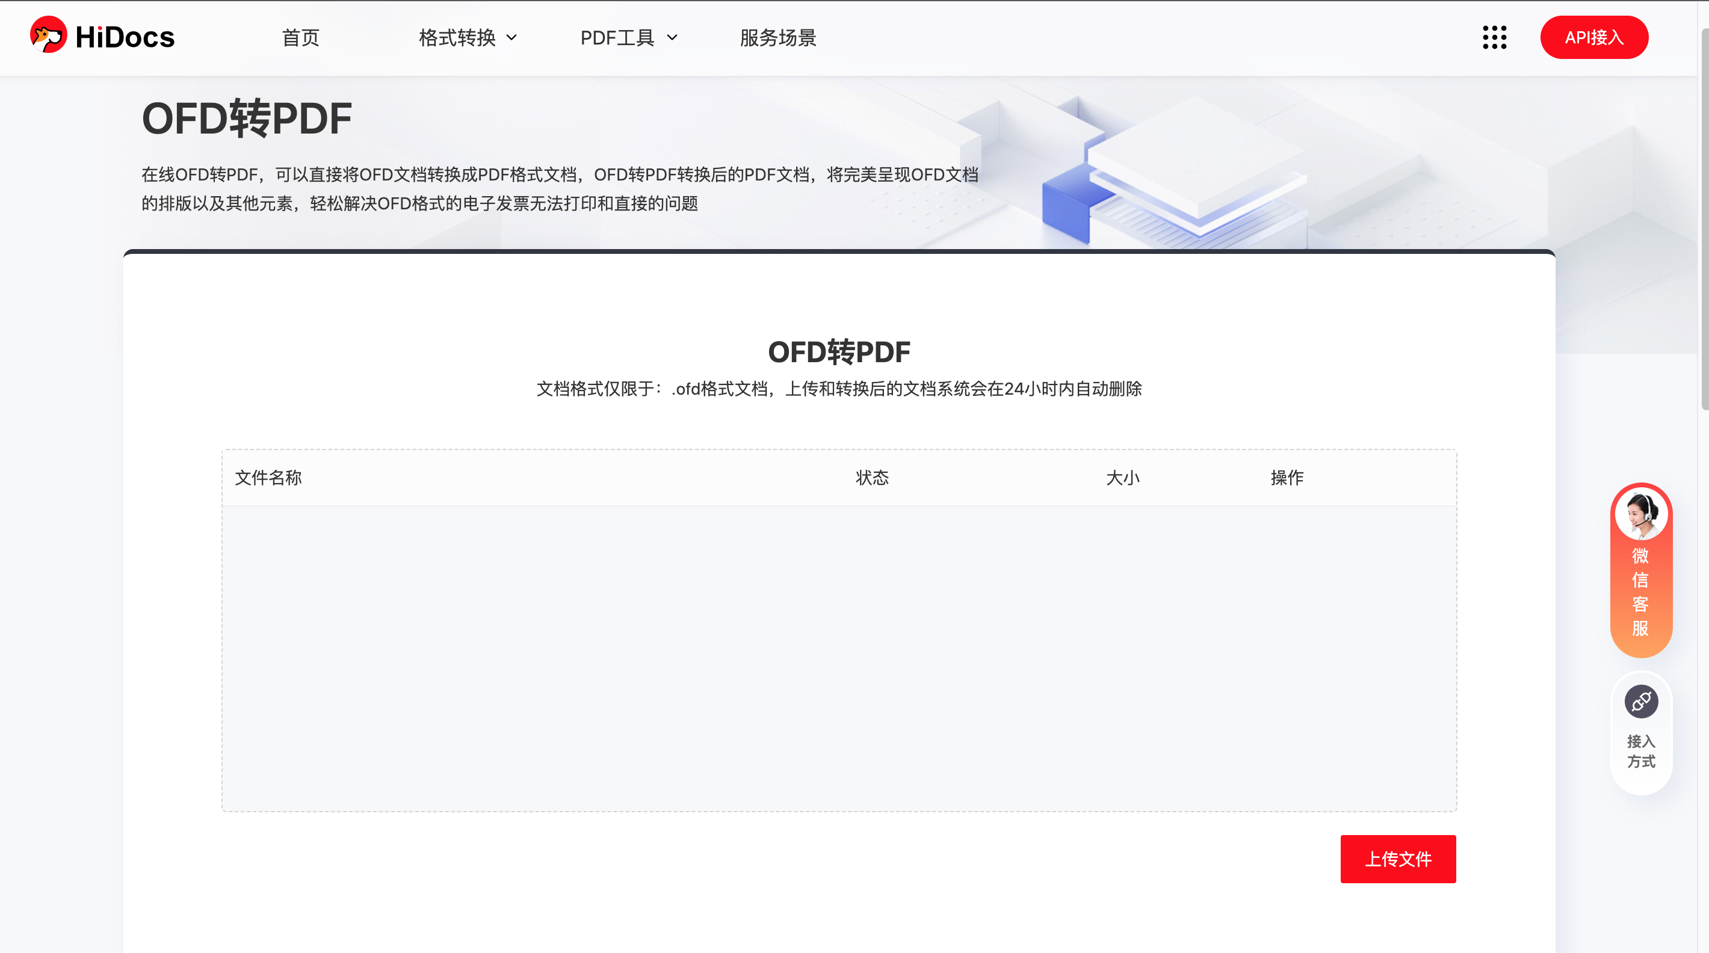Click the large OFD转PDF page title
Viewport: 1709px width, 953px height.
(247, 119)
